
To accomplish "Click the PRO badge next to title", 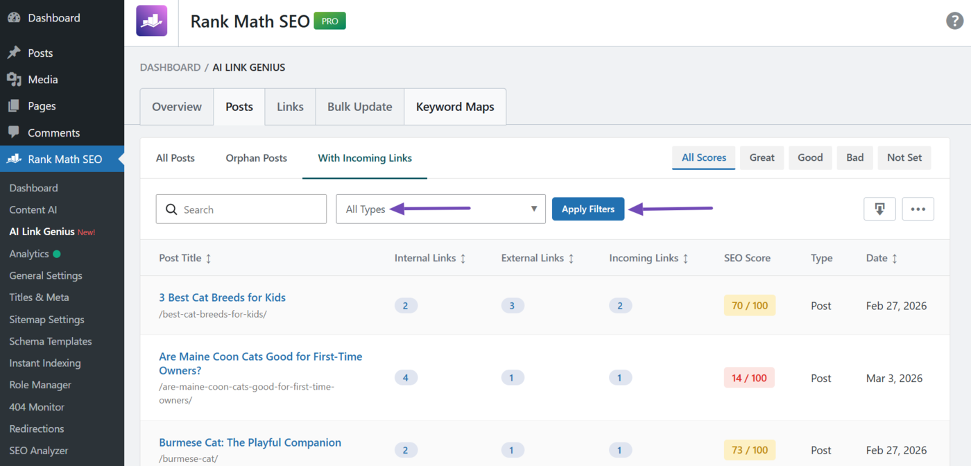I will [330, 21].
